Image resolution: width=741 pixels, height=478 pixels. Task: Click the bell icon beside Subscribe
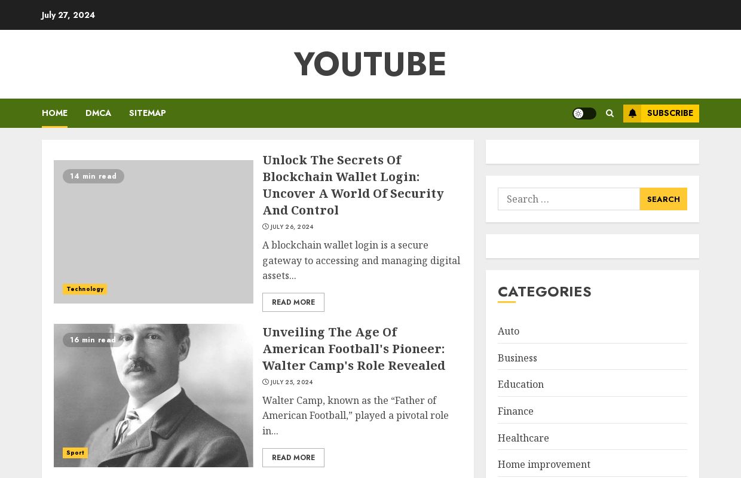tap(632, 114)
